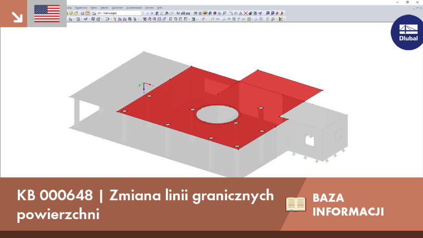Open the Ergebnisse menu
The image size is (423, 238).
point(81,8)
